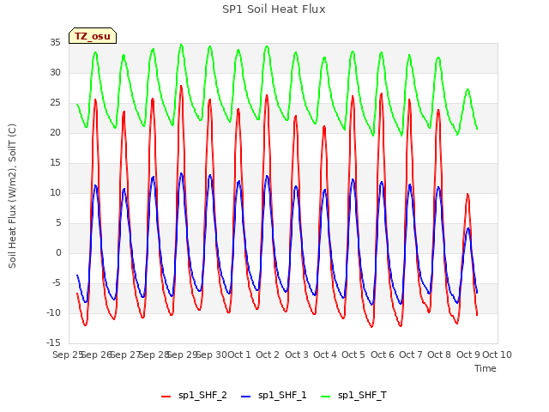This screenshot has width=549, height=412.
Task: Click the Time x-axis label
Action: [x=486, y=368]
